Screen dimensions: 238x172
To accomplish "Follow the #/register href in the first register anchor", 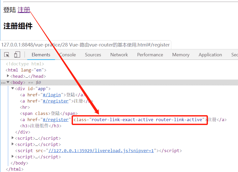I will click(x=56, y=101).
